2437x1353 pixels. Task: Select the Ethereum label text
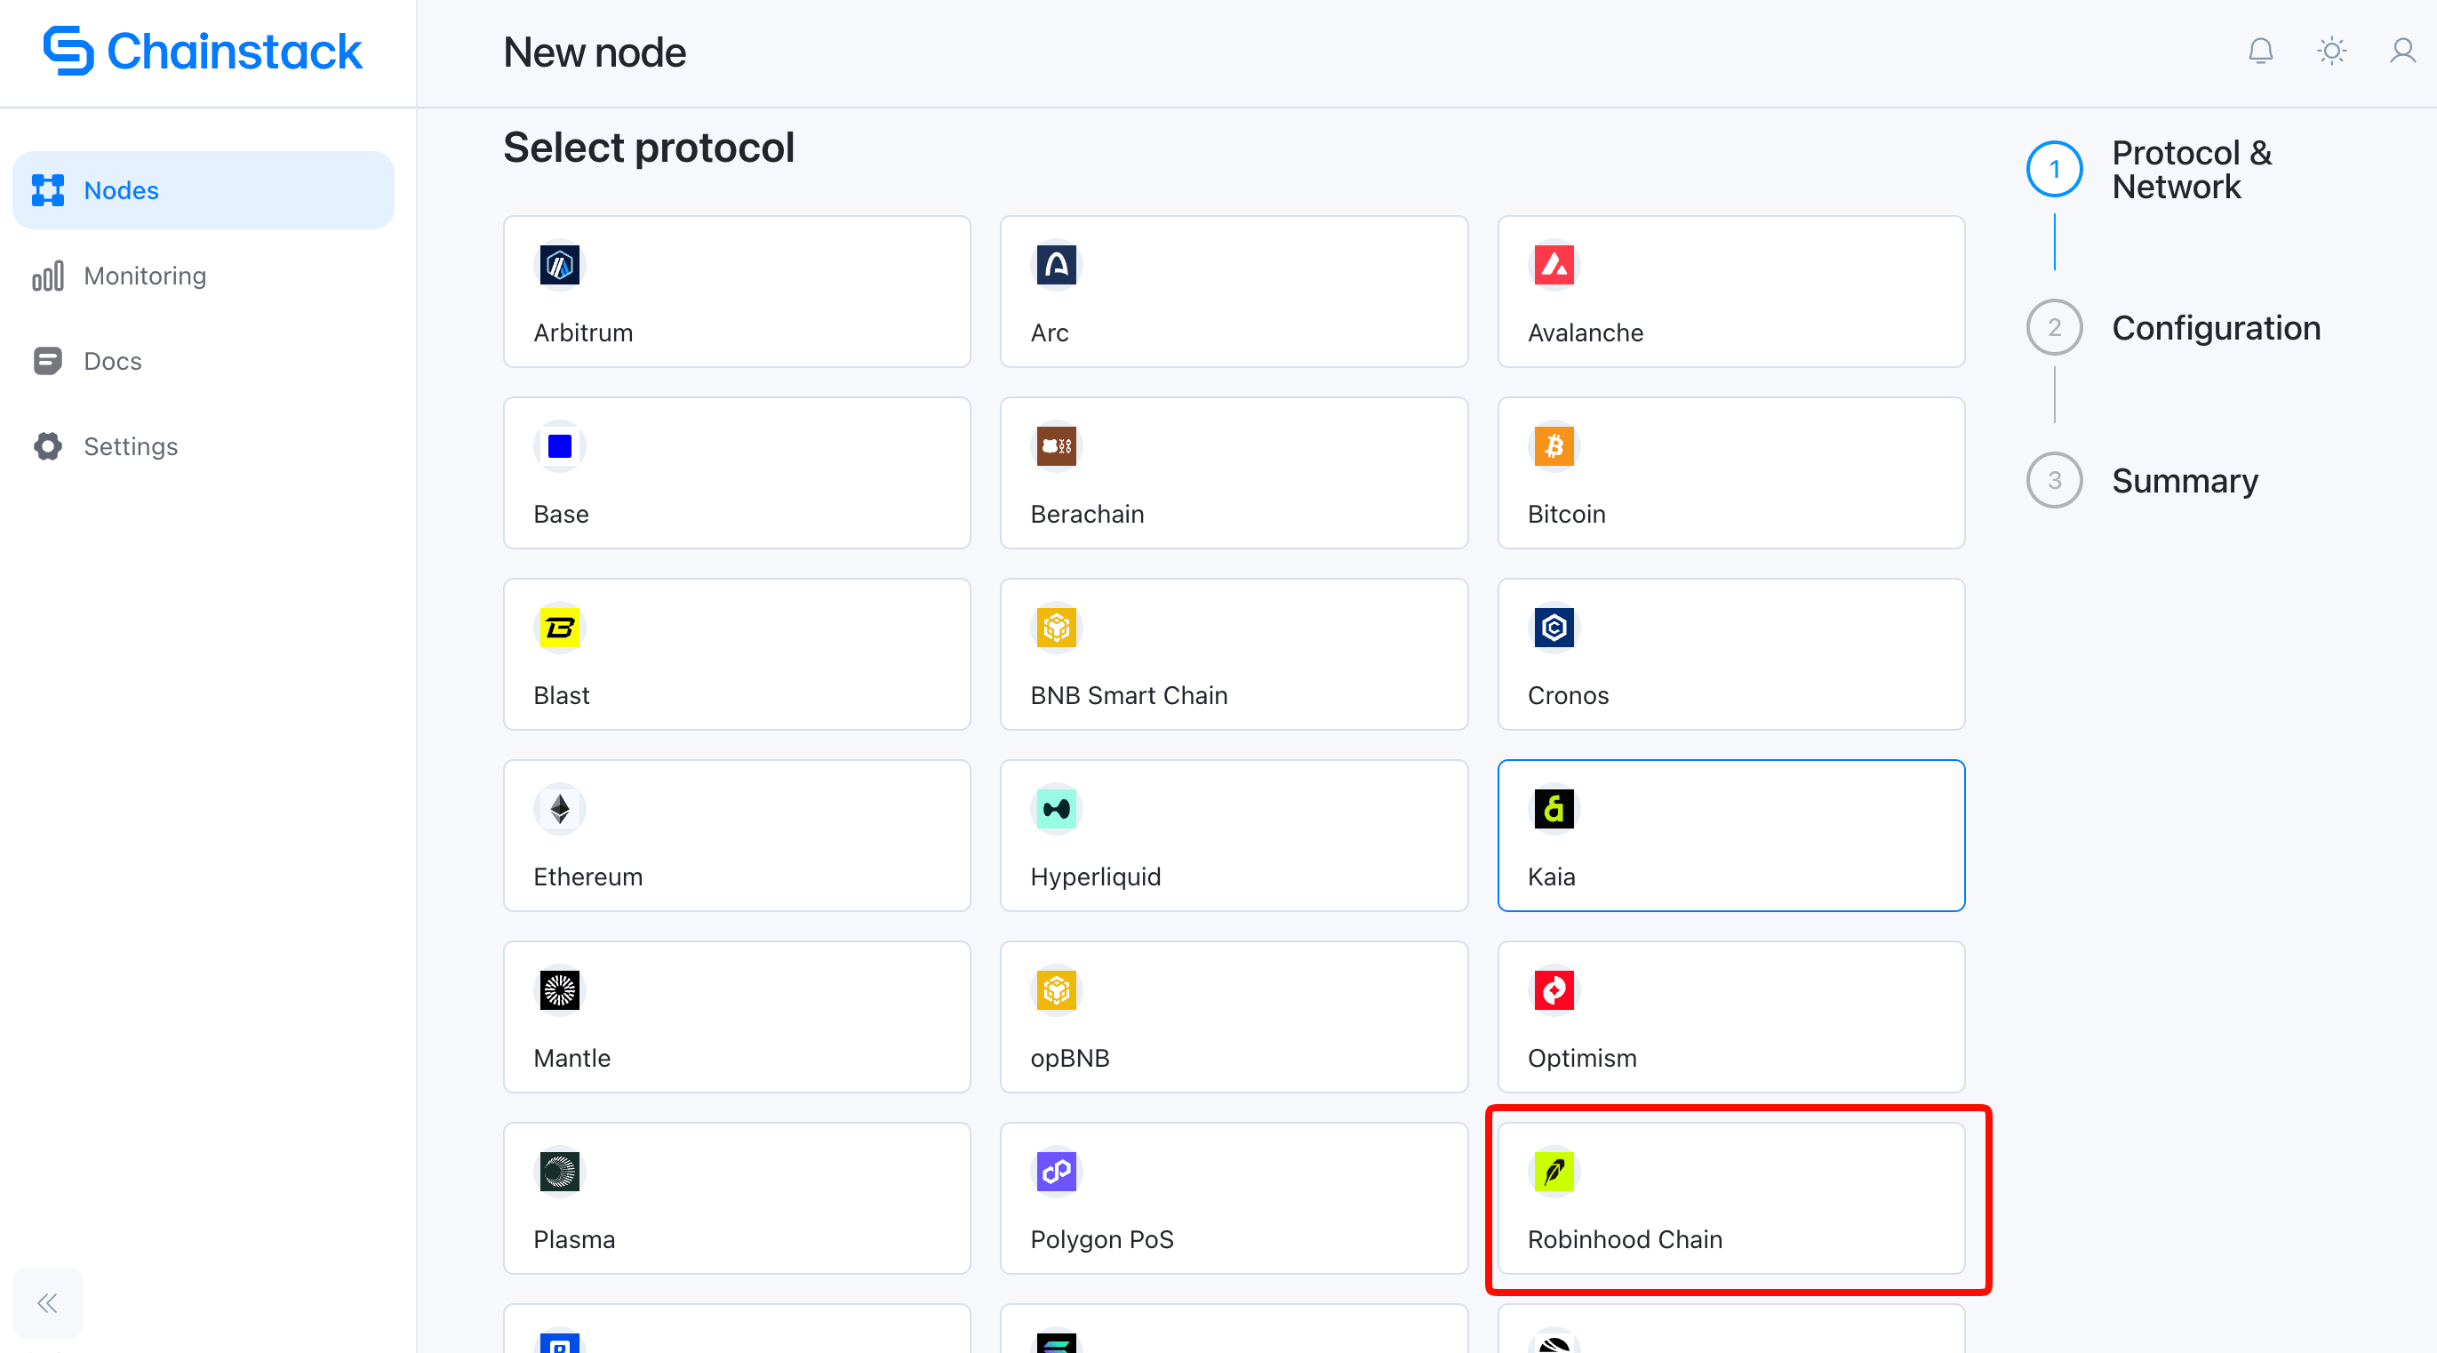587,877
